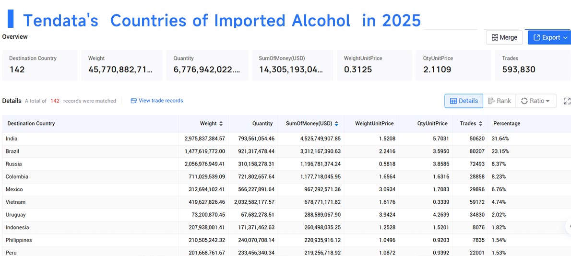Click the WeightUnitPrice column header
The image size is (571, 256).
(374, 124)
